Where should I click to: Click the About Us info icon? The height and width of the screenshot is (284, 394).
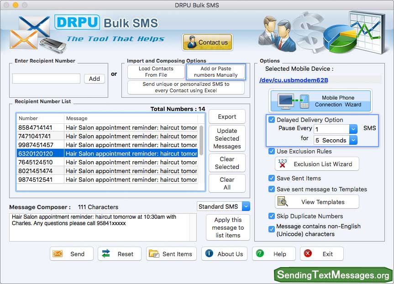tap(209, 253)
